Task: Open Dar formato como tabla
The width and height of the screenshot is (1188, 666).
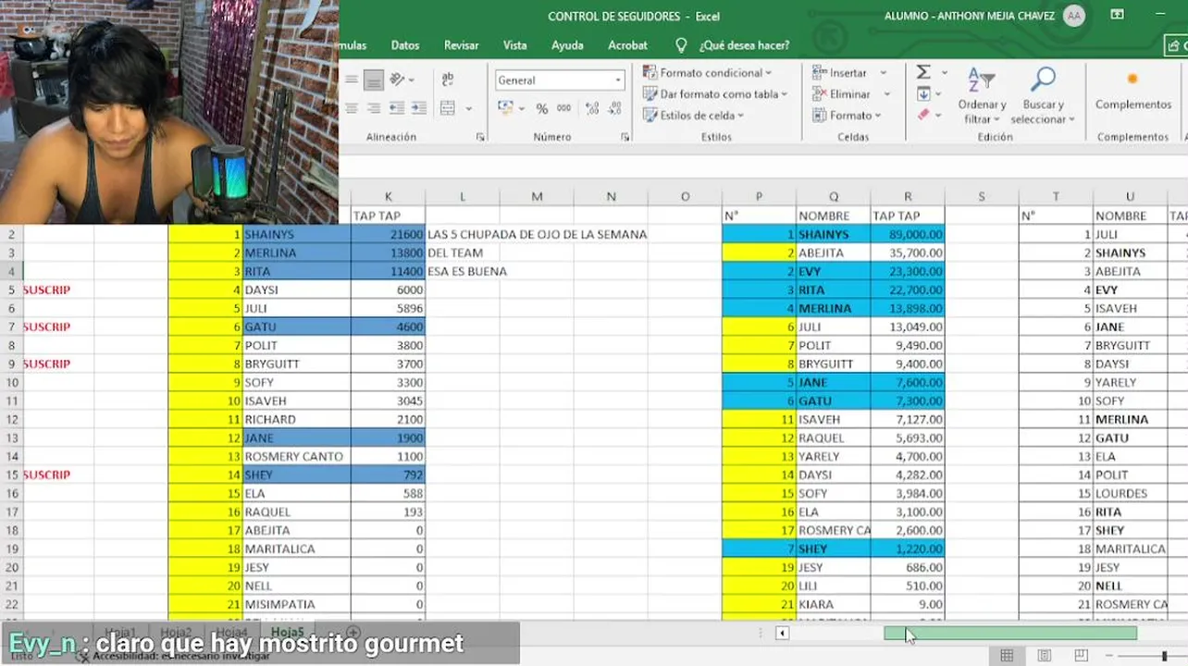Action: tap(715, 93)
